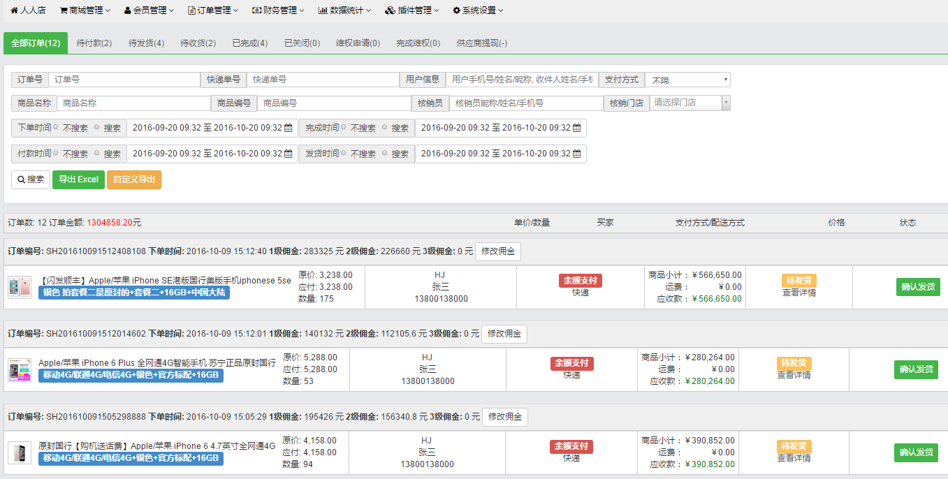Open the calendar icon for 付款时间 range
948x479 pixels.
pos(288,154)
